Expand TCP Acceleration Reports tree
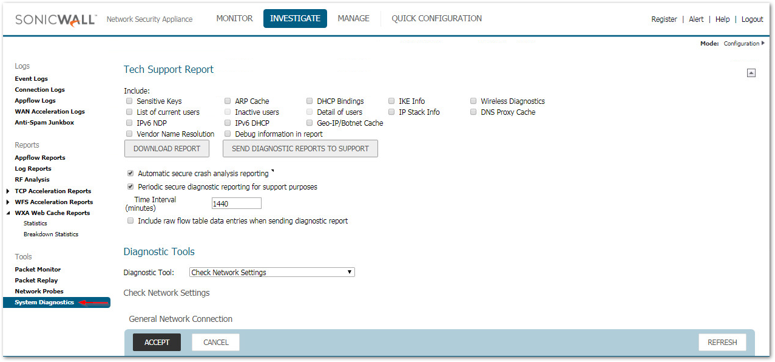 [x=8, y=191]
